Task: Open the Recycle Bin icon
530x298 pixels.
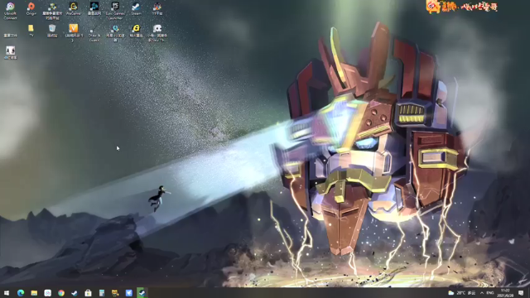Action: (52, 30)
